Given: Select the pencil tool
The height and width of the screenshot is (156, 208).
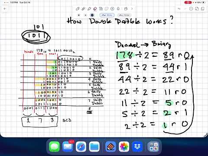Looking at the screenshot, I should coord(89,9).
